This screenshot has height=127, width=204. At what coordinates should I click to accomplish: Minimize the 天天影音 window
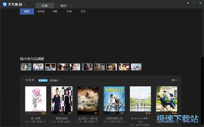[x=194, y=3]
